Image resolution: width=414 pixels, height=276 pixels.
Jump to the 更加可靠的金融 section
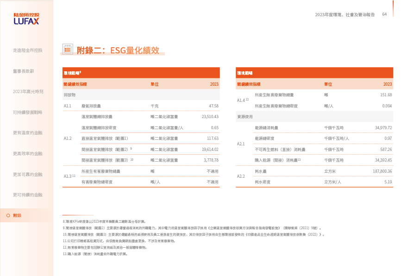pyautogui.click(x=28, y=174)
